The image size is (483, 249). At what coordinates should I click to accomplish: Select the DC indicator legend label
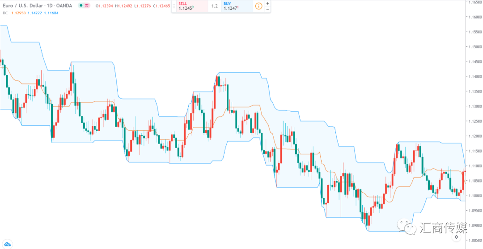click(5, 13)
